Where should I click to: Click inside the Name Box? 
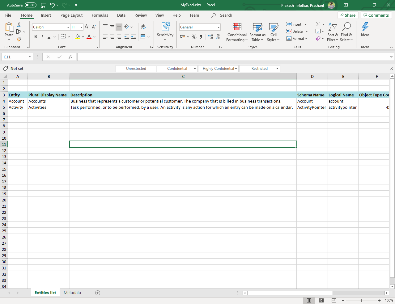pos(15,57)
